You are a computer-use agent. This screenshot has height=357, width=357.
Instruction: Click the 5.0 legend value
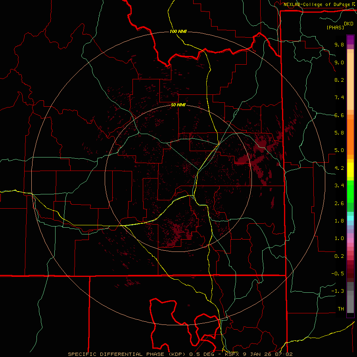[339, 150]
